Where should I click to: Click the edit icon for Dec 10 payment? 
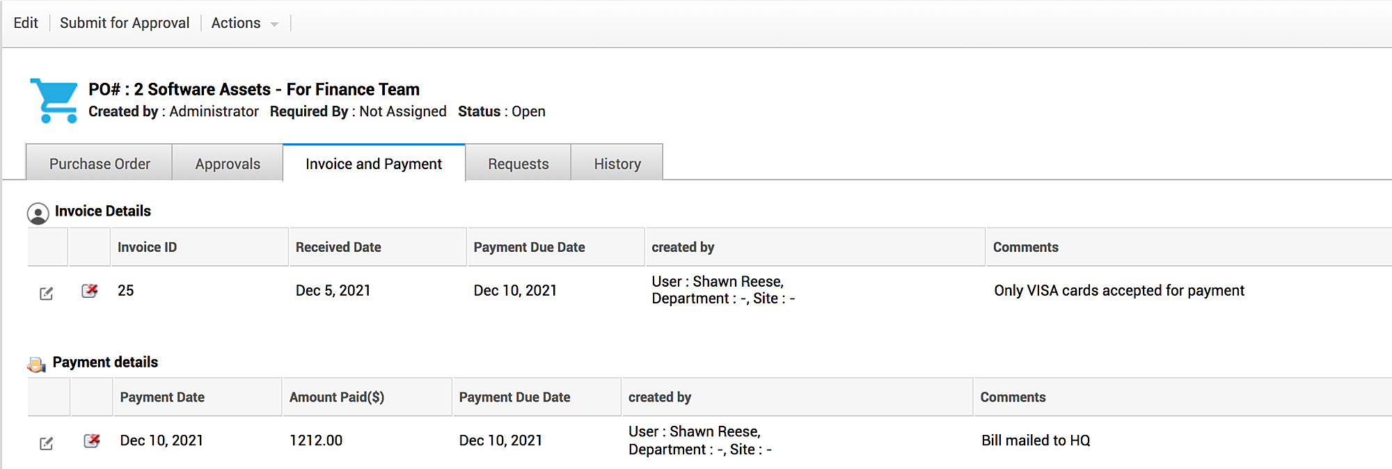click(47, 443)
